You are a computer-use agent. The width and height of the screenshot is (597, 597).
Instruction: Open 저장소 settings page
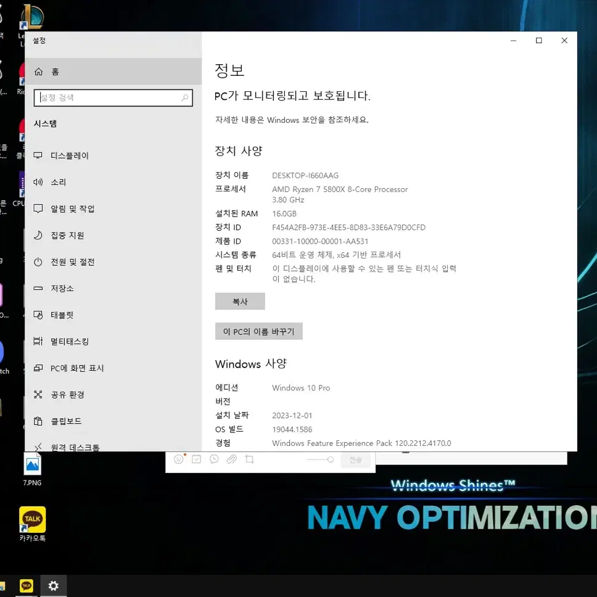(113, 289)
